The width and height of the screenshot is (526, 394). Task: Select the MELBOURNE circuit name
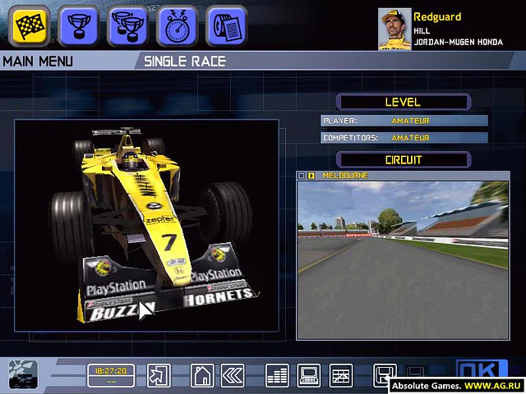pyautogui.click(x=345, y=175)
